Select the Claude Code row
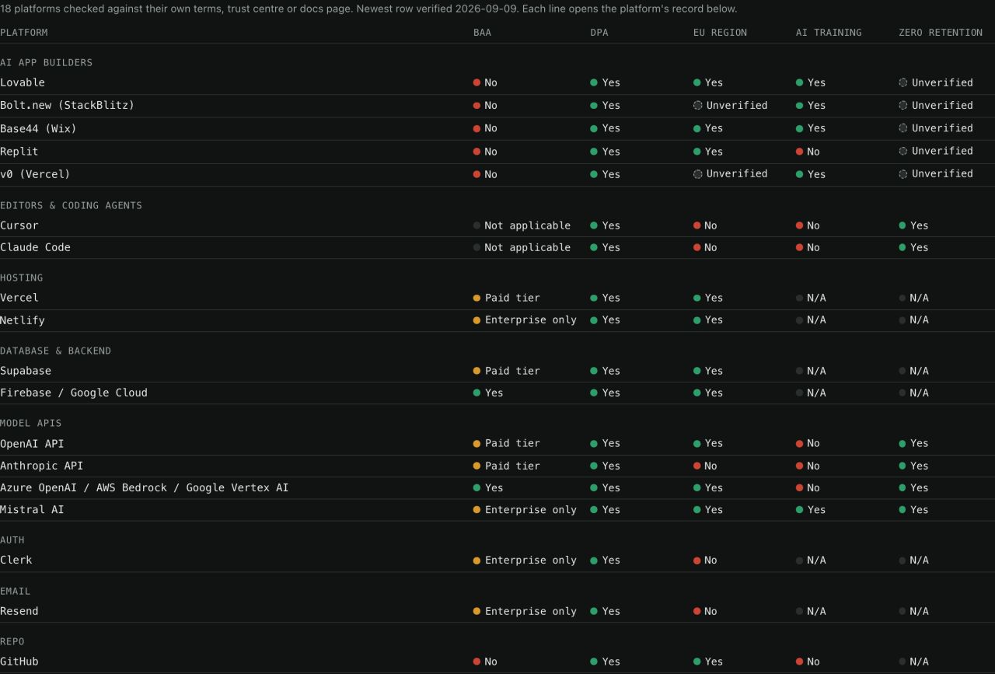This screenshot has width=995, height=674. [497, 247]
